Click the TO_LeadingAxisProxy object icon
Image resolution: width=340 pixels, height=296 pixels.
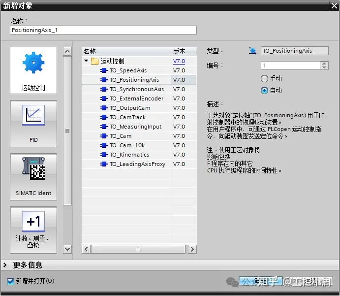104,164
